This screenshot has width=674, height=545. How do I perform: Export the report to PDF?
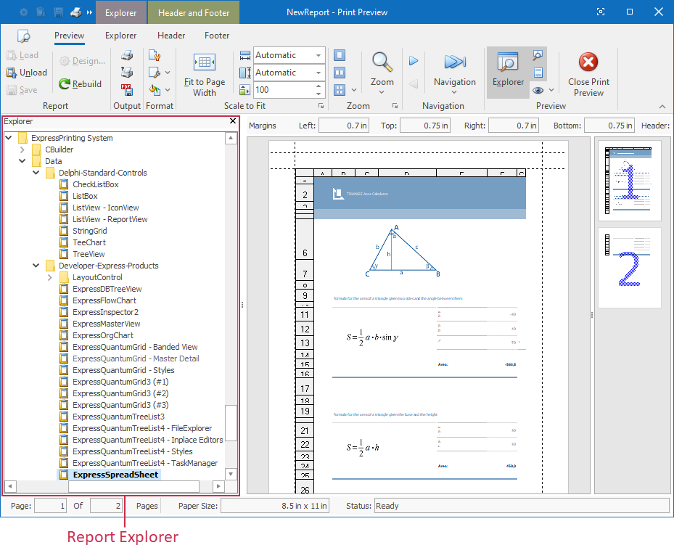[128, 89]
